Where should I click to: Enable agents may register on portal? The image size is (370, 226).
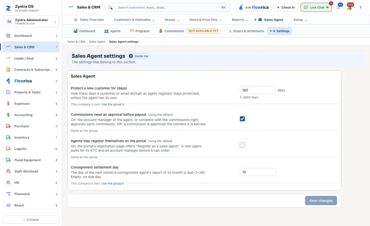click(242, 145)
